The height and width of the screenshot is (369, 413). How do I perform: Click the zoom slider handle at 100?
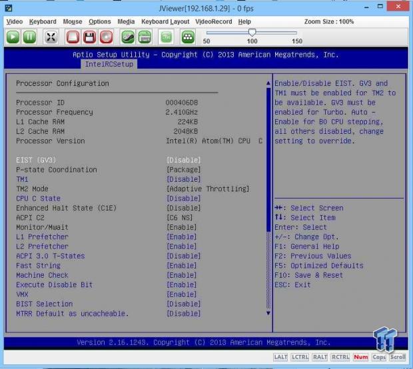(x=252, y=33)
